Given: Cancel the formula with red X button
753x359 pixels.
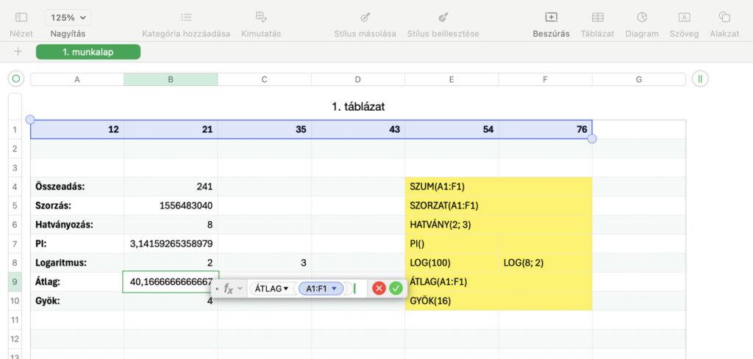Looking at the screenshot, I should point(379,289).
